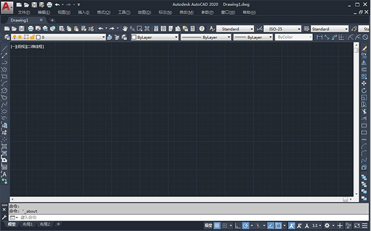Select the Offset modify tool
The width and height of the screenshot is (371, 231).
click(x=364, y=70)
